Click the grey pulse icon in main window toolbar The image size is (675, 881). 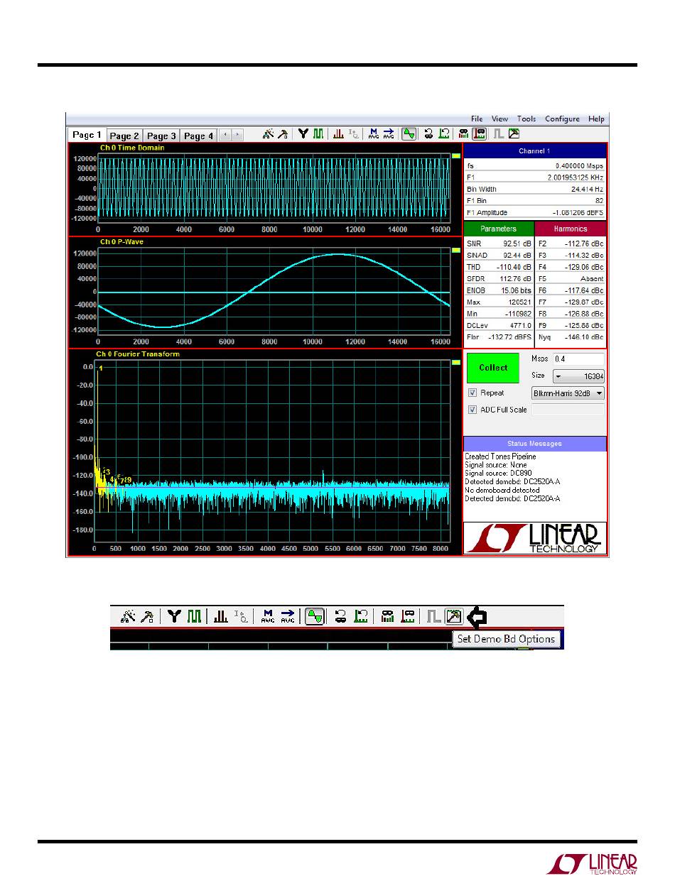tap(499, 133)
